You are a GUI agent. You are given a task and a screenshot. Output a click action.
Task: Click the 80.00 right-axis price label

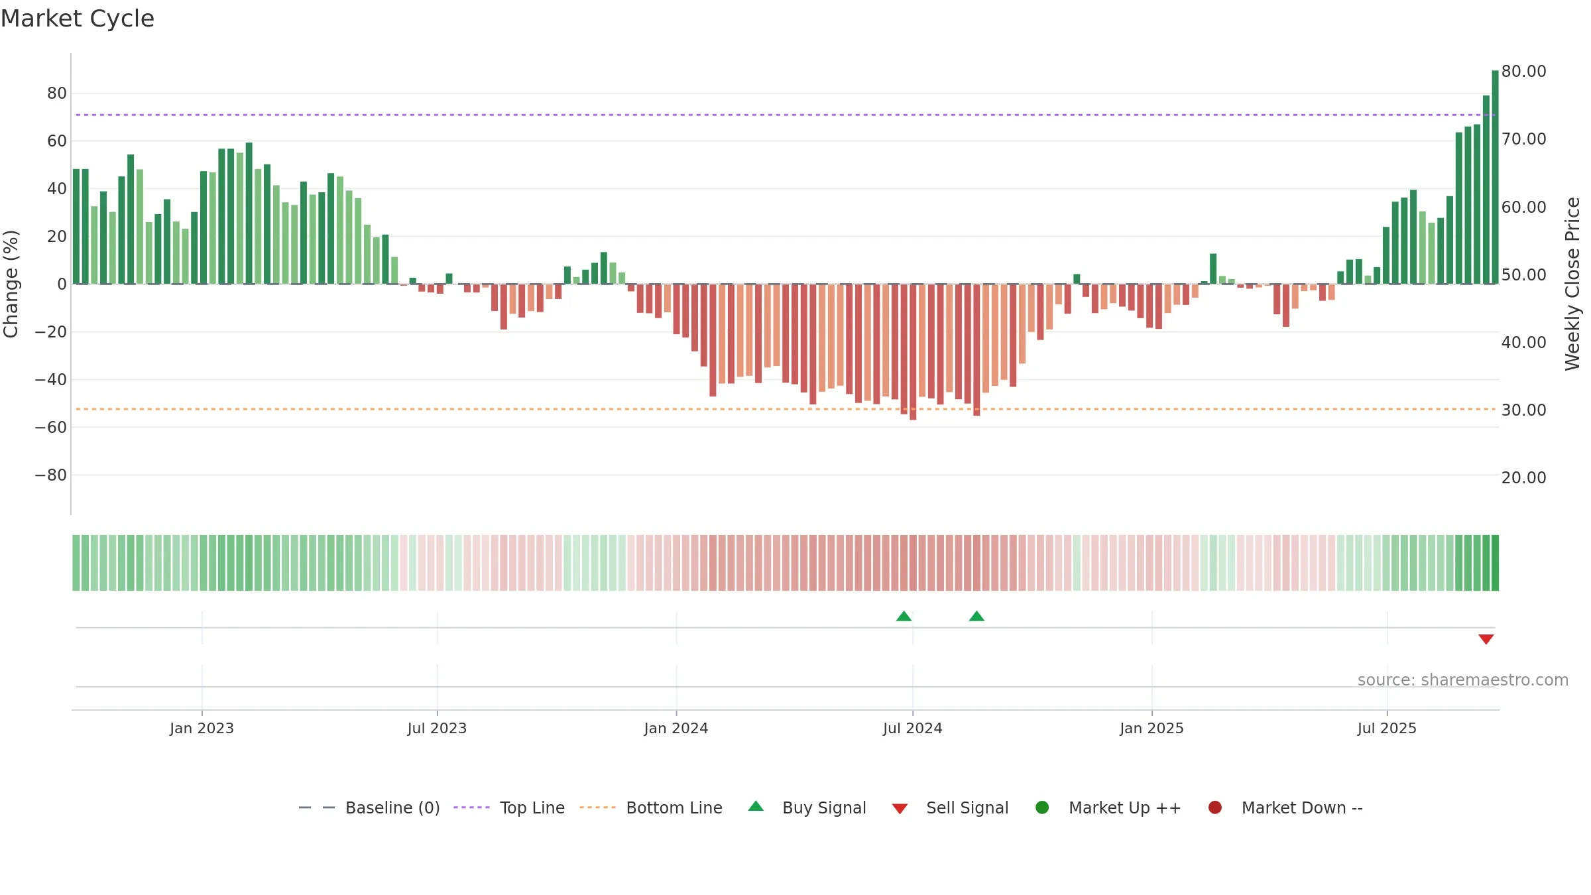1523,72
